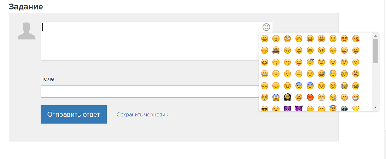Image resolution: width=386 pixels, height=159 pixels.
Task: Pick the kissing face with heart emoji
Action: click(356, 39)
